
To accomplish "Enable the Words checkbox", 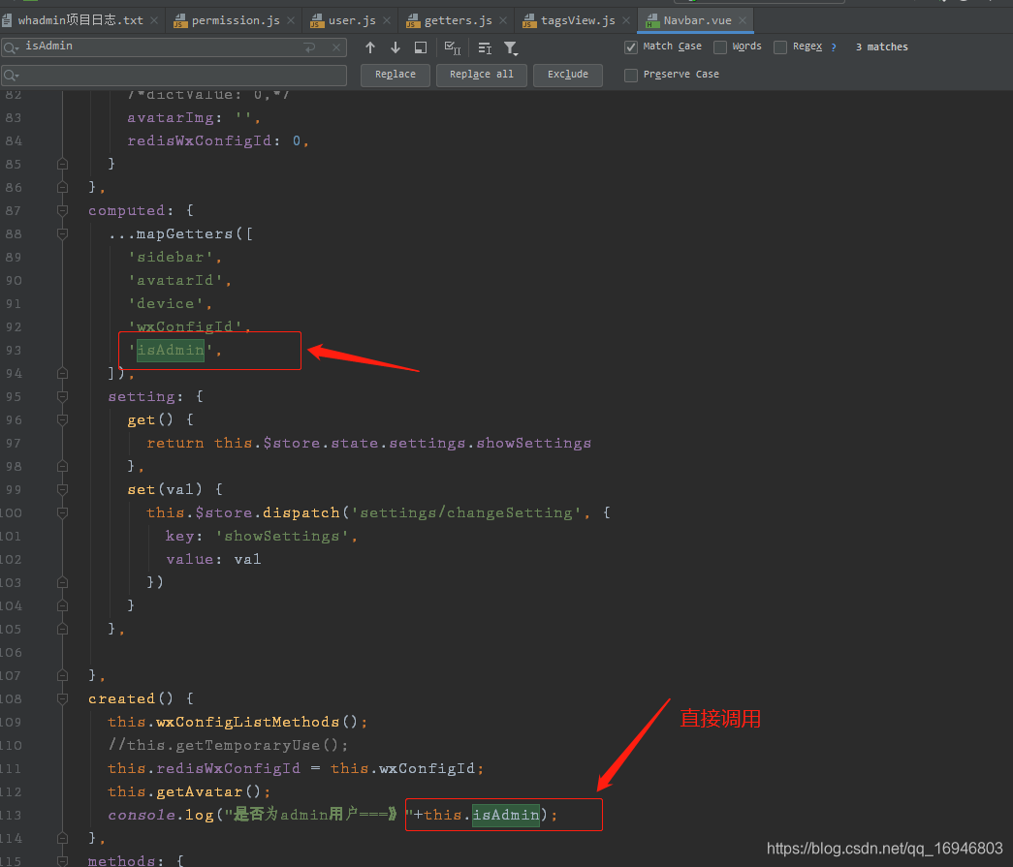I will pyautogui.click(x=721, y=46).
